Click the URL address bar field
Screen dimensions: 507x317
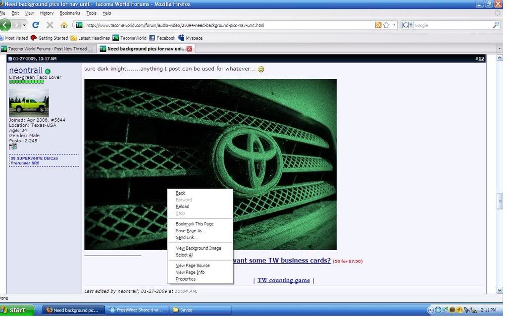228,25
